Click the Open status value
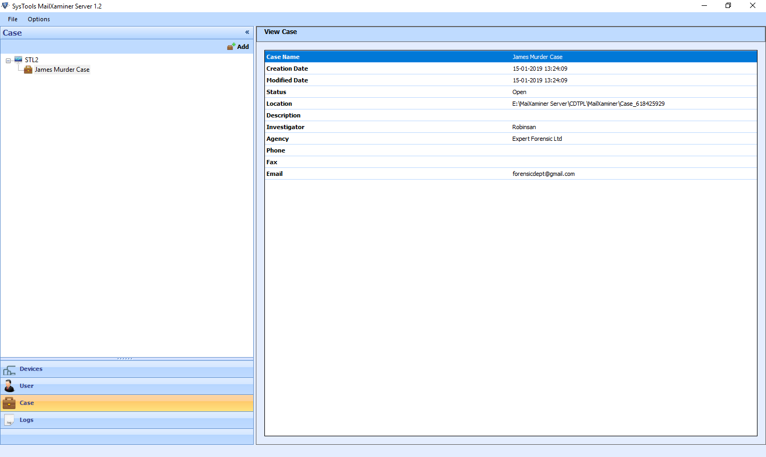 519,92
